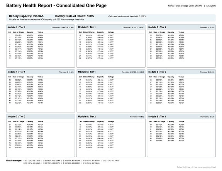Click the 'Module 1 : Tier 1' heading
222x171 pixels.
(16, 27)
